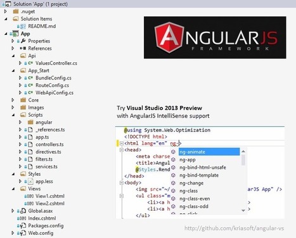Click the file icon beside controllers.ts

tap(30, 145)
